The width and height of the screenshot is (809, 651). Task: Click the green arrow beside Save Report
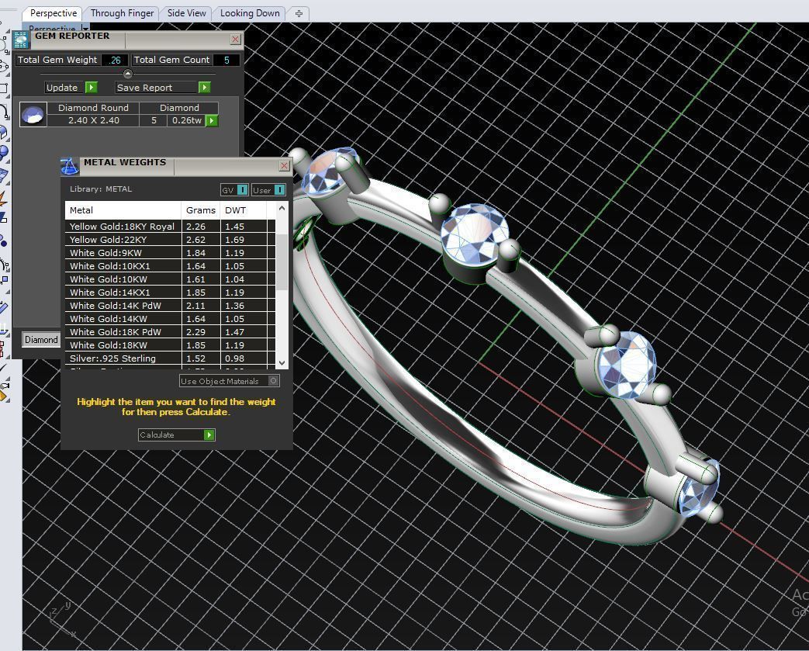point(204,87)
